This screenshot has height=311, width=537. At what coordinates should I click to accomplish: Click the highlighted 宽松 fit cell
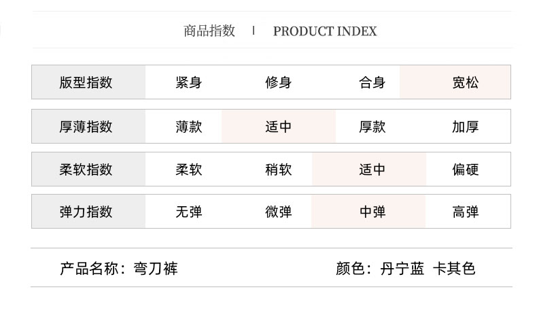pyautogui.click(x=465, y=83)
